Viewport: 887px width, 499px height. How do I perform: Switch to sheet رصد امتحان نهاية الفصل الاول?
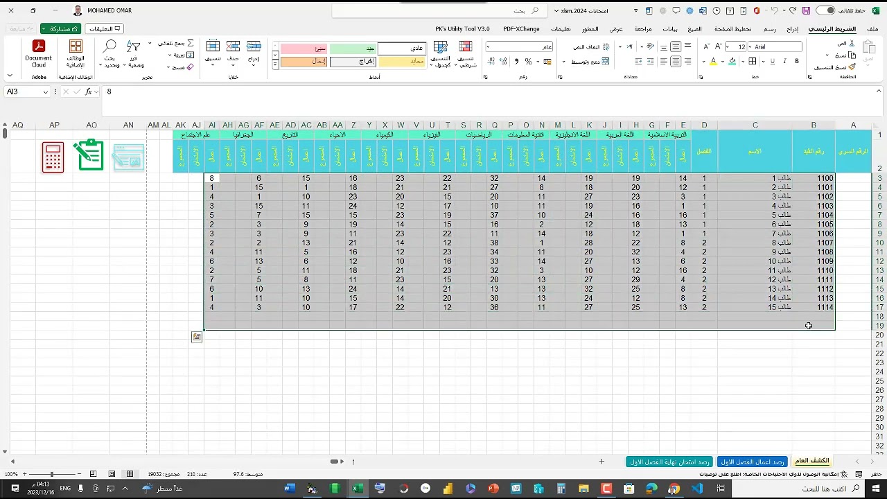669,462
